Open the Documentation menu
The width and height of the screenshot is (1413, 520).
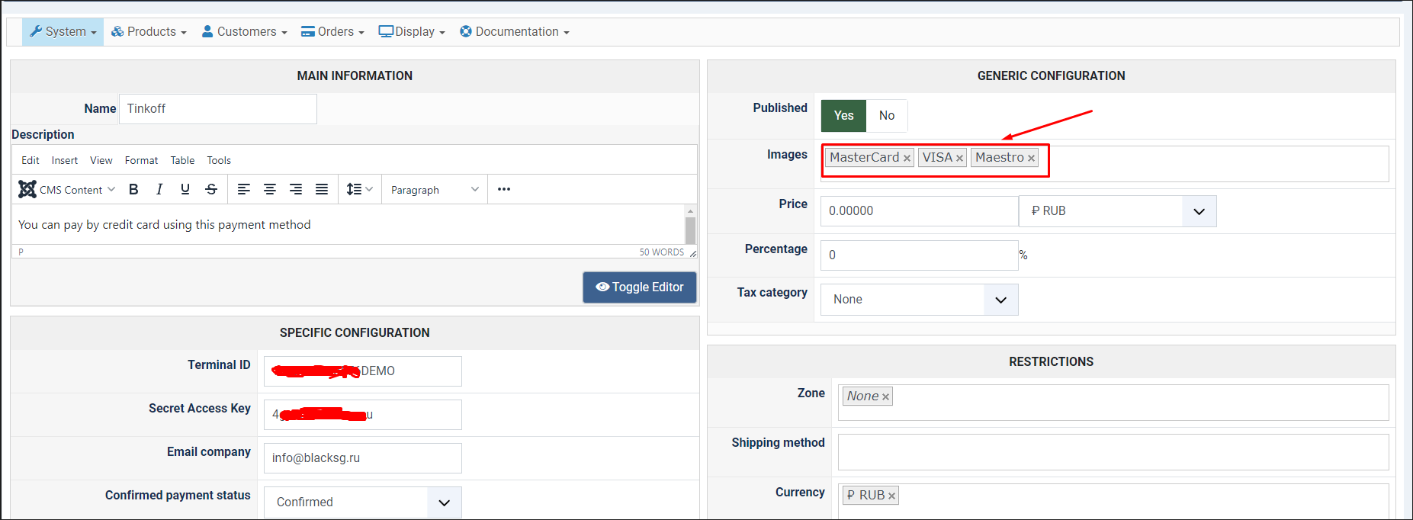pyautogui.click(x=515, y=32)
